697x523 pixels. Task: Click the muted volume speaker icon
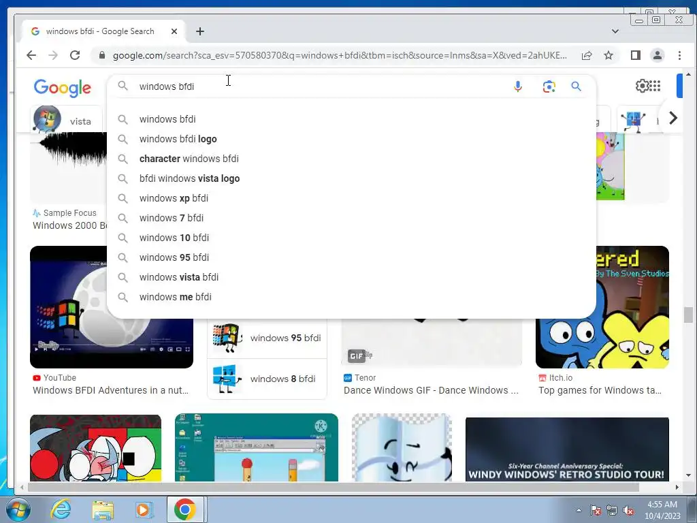(x=628, y=511)
